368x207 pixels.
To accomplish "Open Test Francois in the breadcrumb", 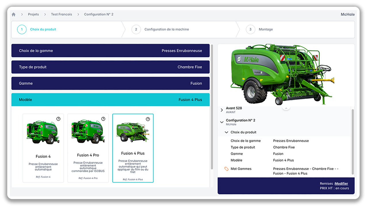I will [x=62, y=14].
